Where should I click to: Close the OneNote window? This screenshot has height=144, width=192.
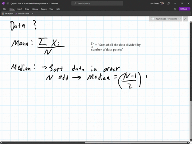(188, 4)
